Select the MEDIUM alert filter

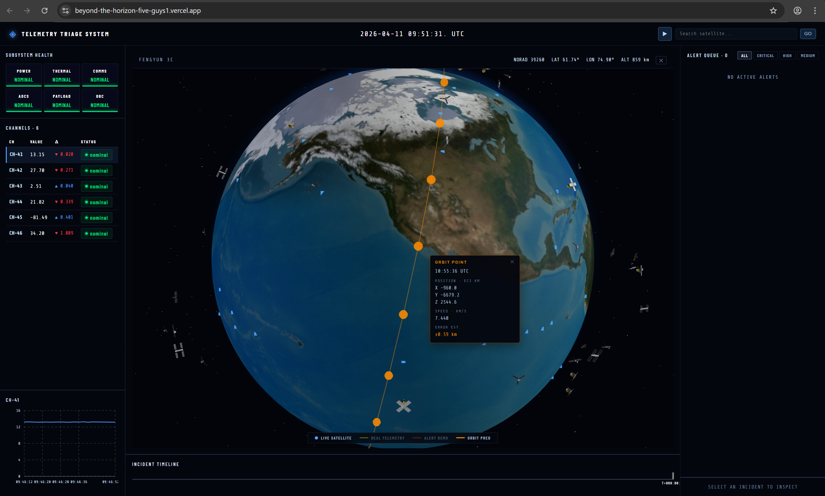click(x=807, y=56)
